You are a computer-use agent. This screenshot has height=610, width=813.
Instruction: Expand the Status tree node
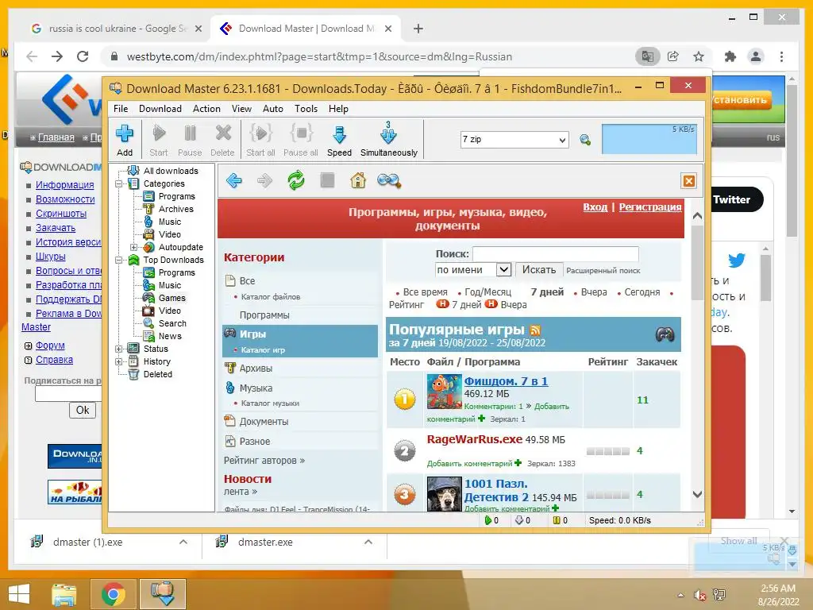[x=119, y=349]
